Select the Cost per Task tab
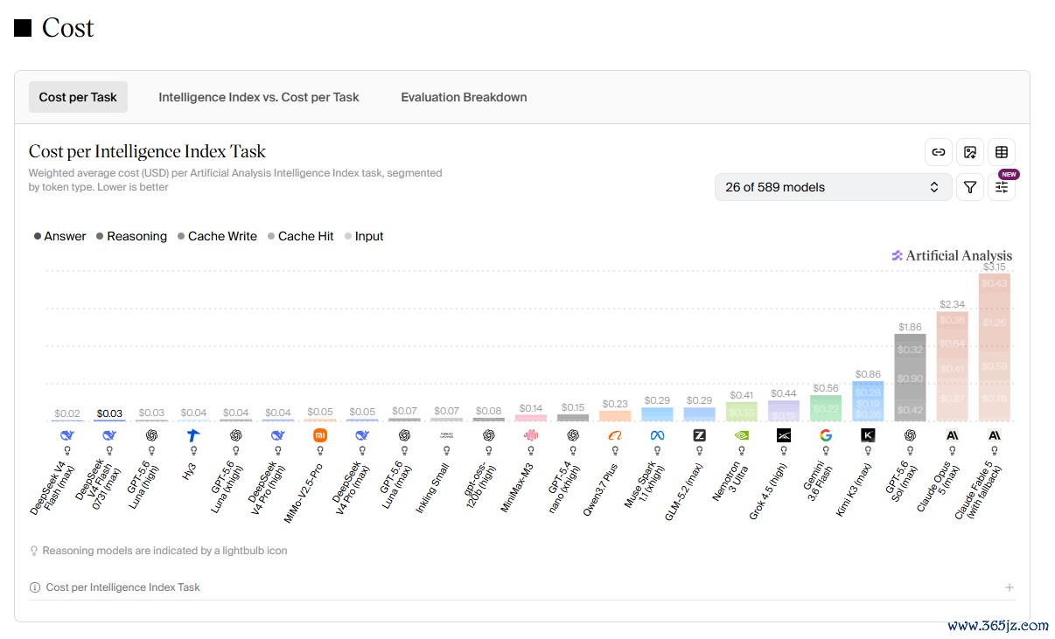 78,97
